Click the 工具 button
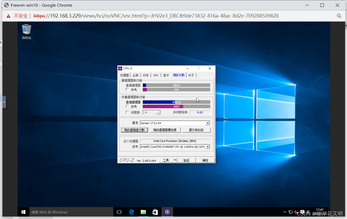The height and width of the screenshot is (219, 347). pyautogui.click(x=166, y=160)
